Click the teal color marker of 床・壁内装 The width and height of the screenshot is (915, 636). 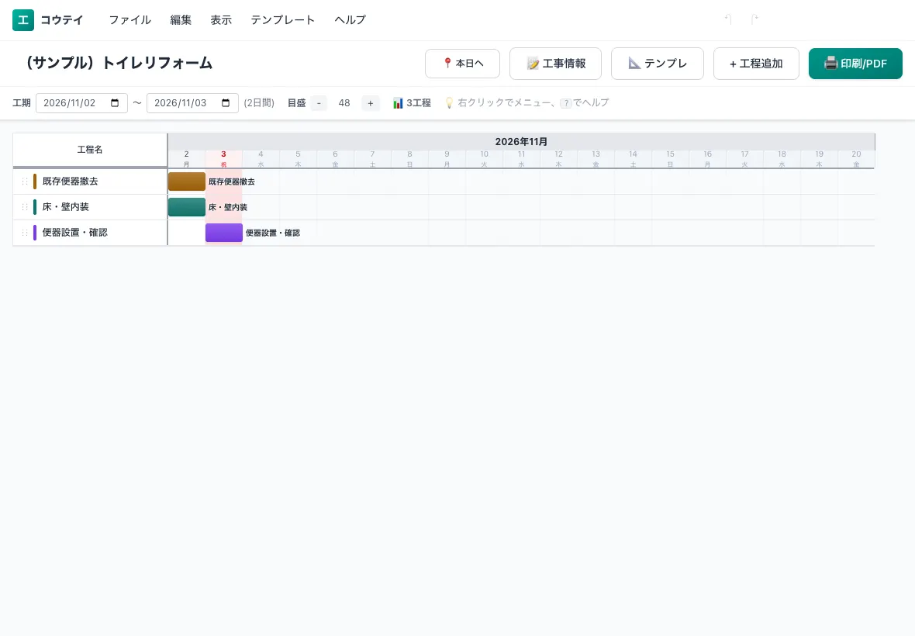tap(35, 207)
